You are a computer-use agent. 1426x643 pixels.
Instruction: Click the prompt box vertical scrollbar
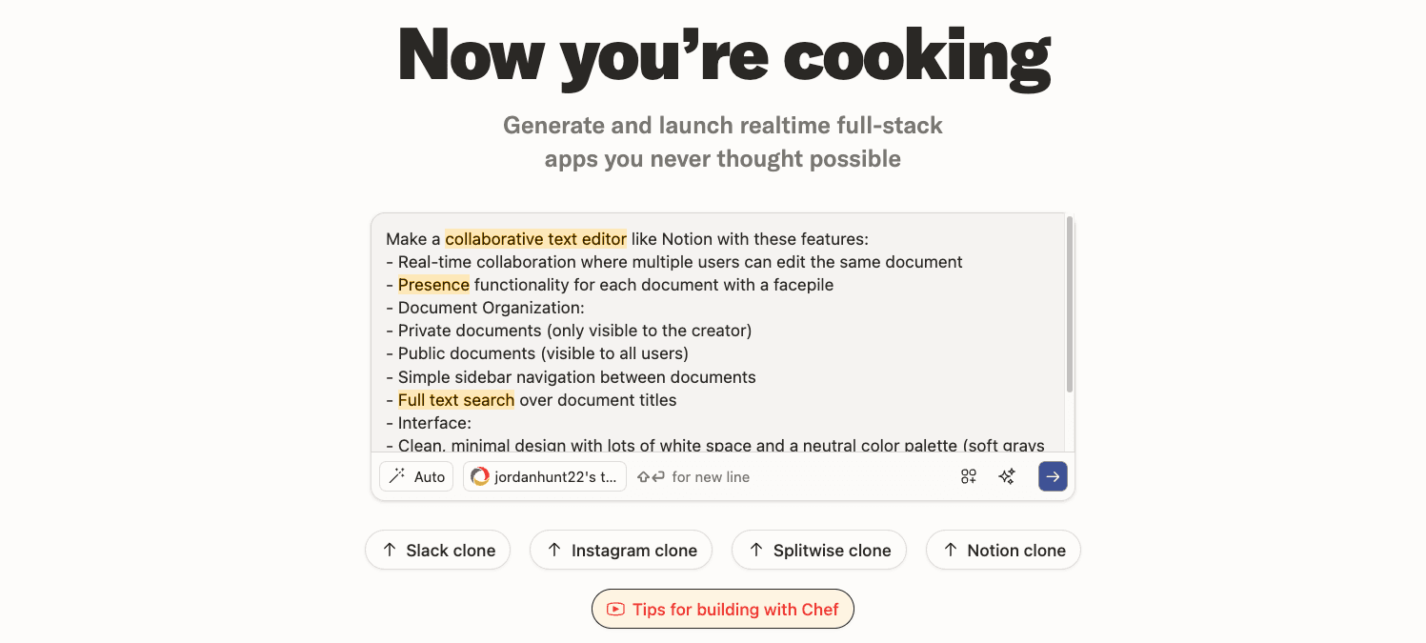(1070, 305)
